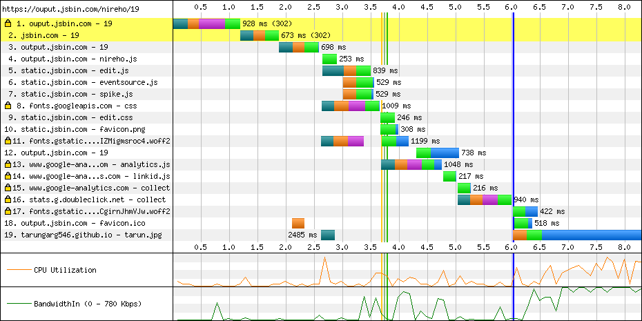This screenshot has width=642, height=321.
Task: Select the favicon.ico request row
Action: (321, 223)
